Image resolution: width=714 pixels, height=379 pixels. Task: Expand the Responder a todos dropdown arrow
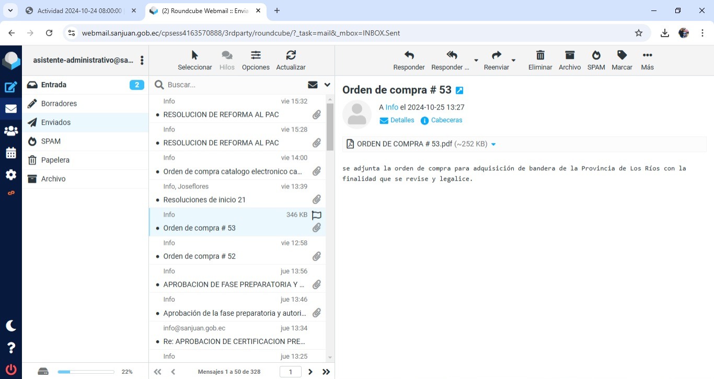pos(476,61)
